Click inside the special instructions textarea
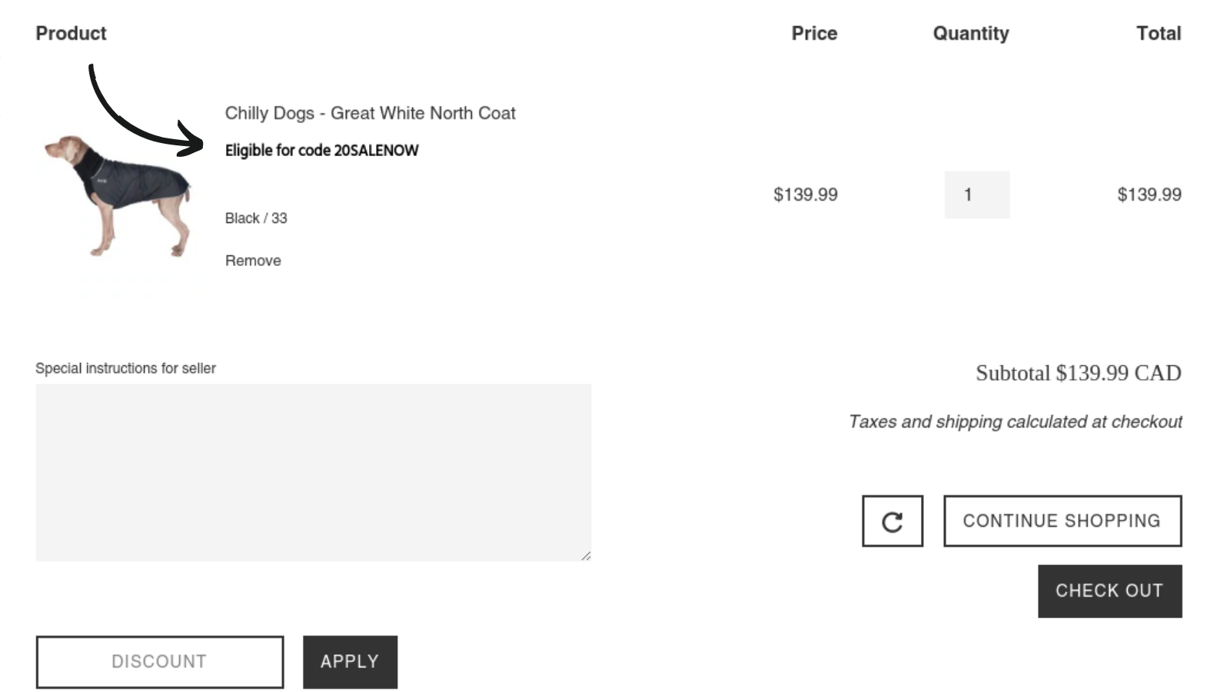Viewport: 1230px width, 692px height. (x=312, y=471)
